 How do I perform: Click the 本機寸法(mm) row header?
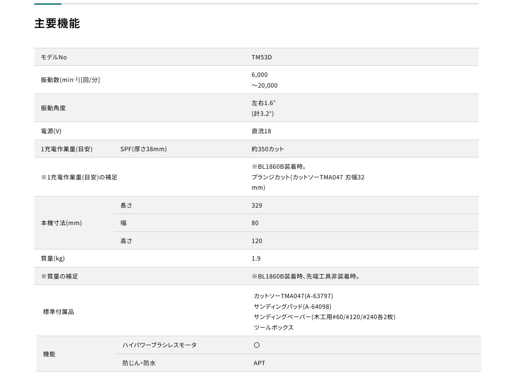tap(61, 223)
